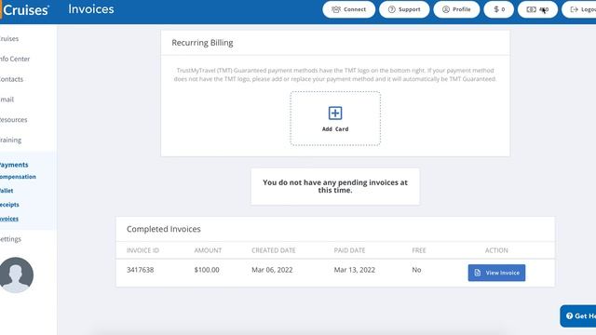Screen dimensions: 596x335
Task: Click the $ 0 balance button
Action: click(x=499, y=9)
